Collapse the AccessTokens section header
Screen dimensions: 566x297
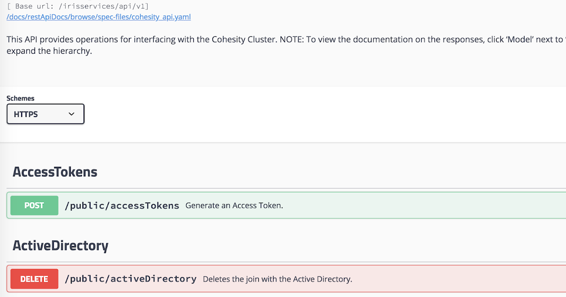tap(55, 172)
